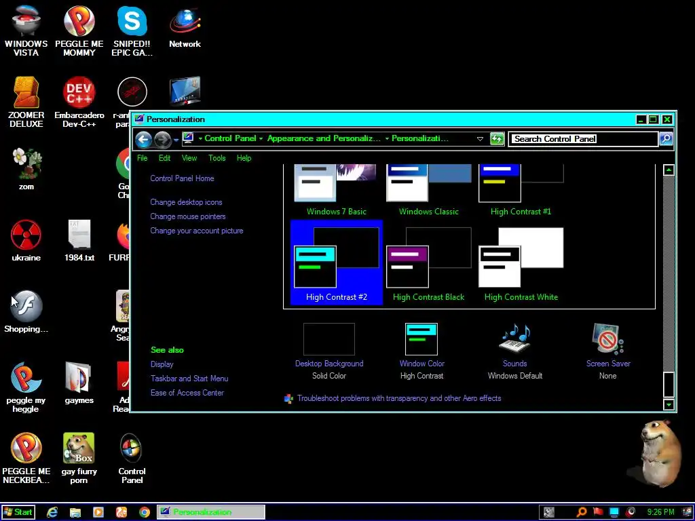Select the zom plant desktop icon
This screenshot has height=521, width=695.
click(26, 169)
